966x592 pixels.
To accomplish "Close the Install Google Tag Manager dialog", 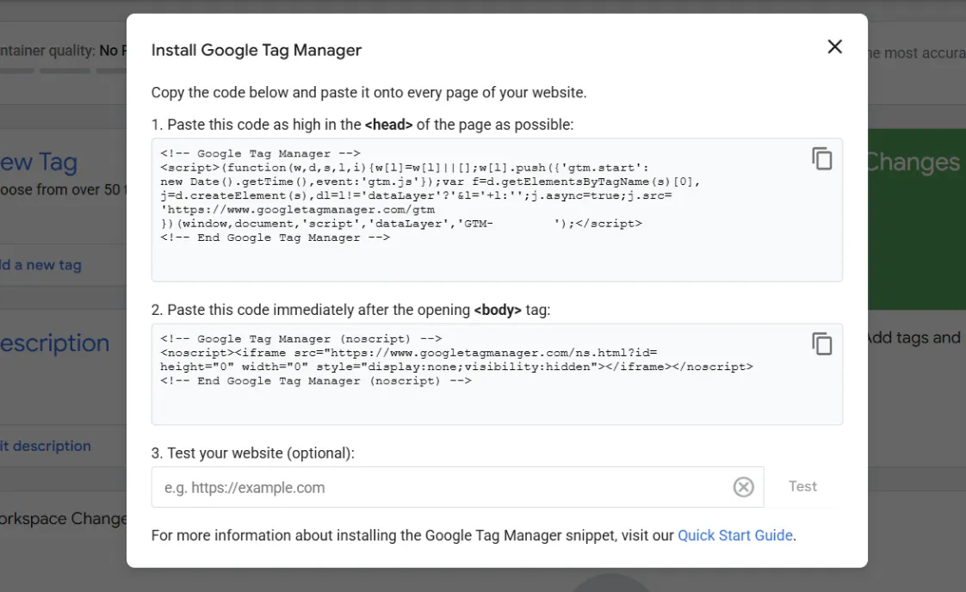I will tap(834, 46).
